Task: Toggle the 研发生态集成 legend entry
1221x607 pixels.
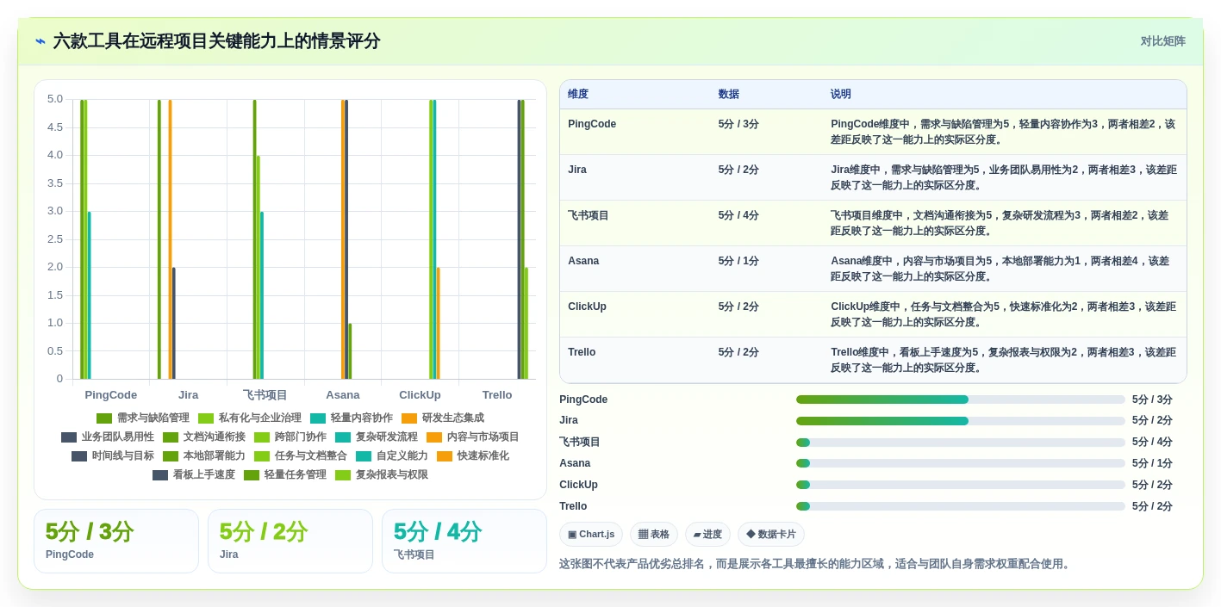Action: (x=443, y=418)
